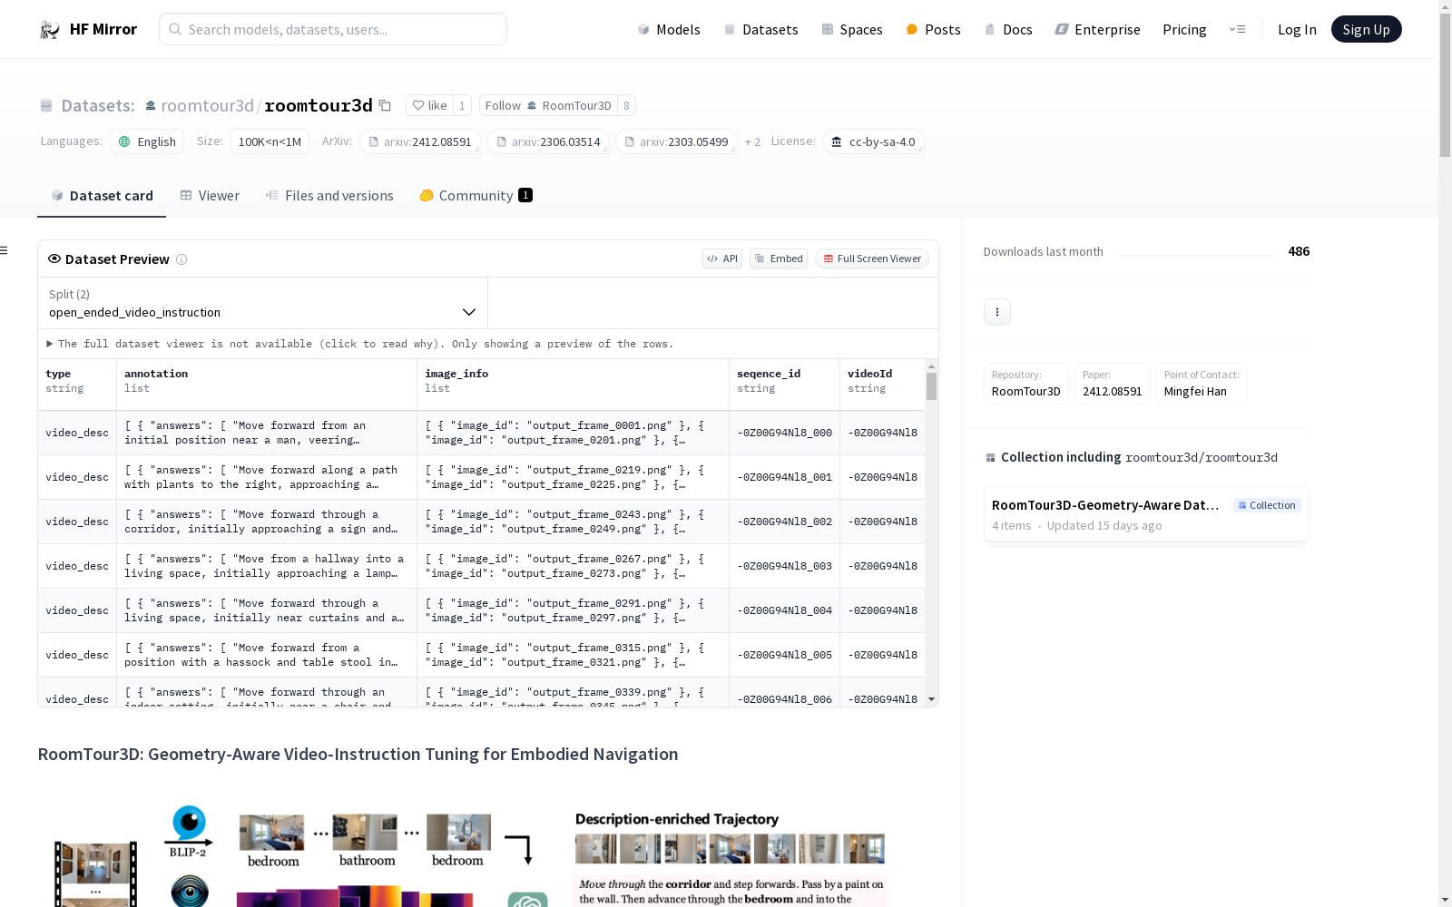1452x907 pixels.
Task: Click the page scrollbar down arrow
Action: pos(1445,900)
